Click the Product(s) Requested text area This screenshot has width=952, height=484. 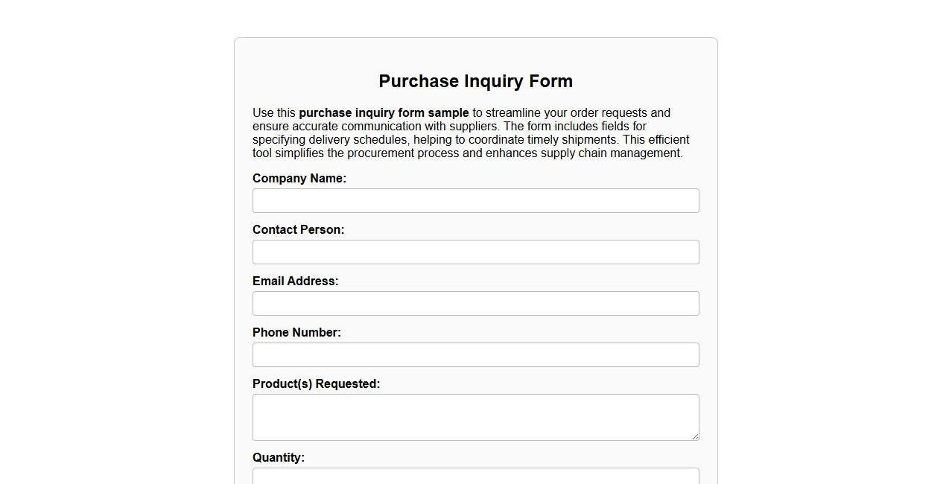click(x=475, y=417)
